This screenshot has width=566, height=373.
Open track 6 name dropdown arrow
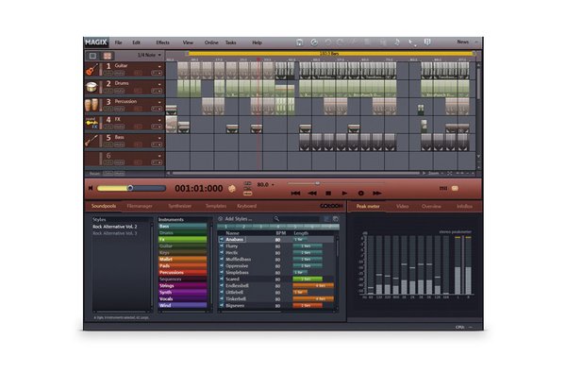(x=159, y=156)
